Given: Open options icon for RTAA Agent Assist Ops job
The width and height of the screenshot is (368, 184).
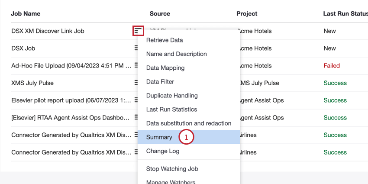Looking at the screenshot, I should coord(136,117).
